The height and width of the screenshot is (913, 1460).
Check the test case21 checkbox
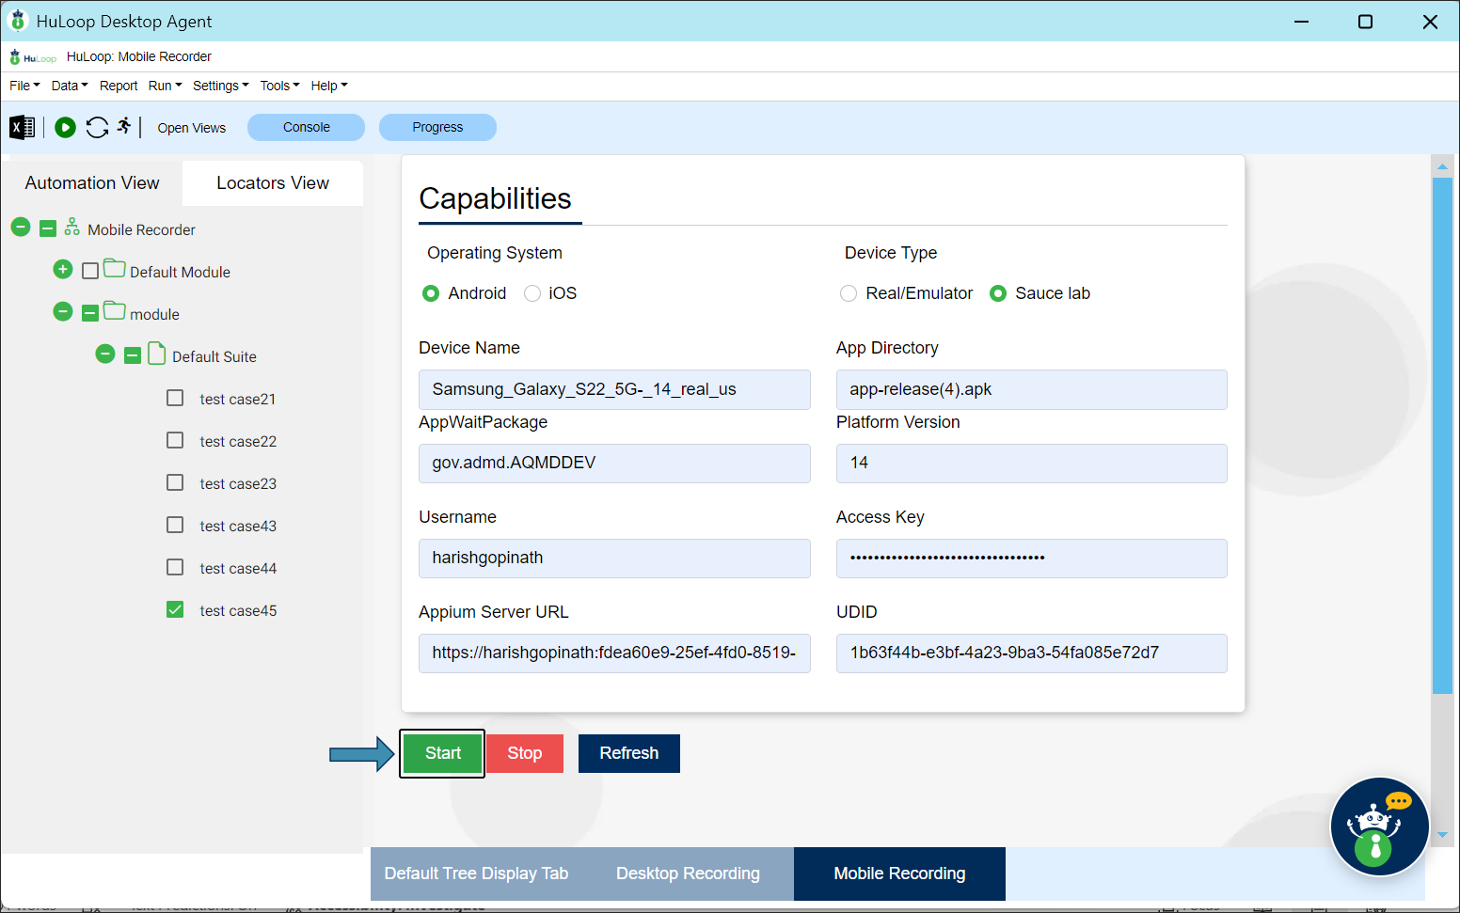point(175,398)
